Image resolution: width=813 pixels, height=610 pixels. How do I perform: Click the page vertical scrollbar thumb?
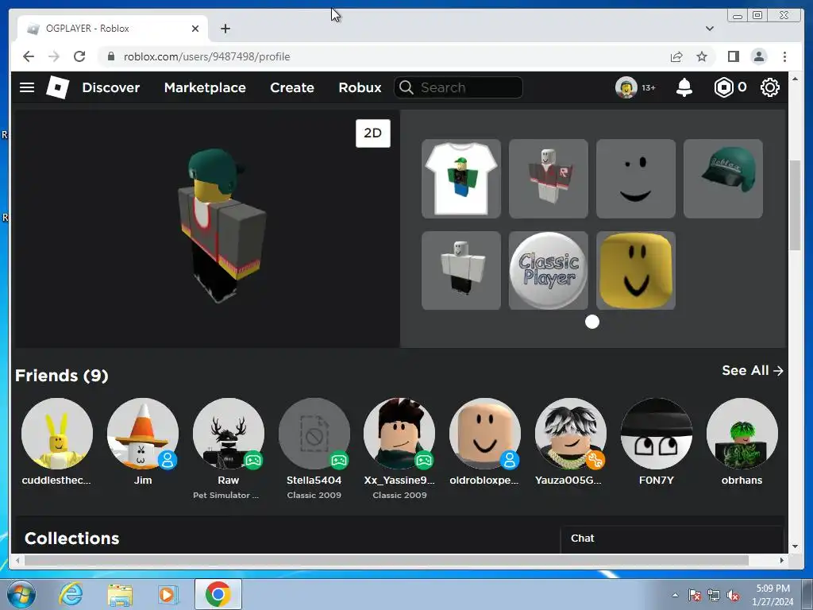click(795, 206)
